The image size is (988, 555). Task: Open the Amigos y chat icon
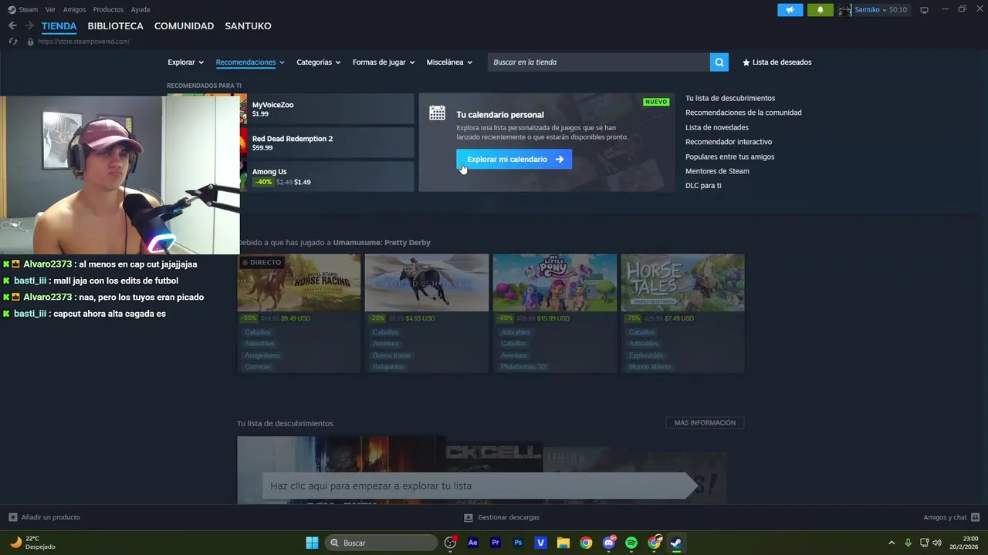975,517
